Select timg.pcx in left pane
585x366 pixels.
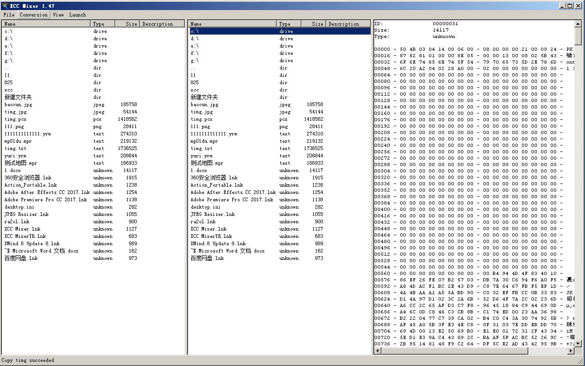pos(16,119)
